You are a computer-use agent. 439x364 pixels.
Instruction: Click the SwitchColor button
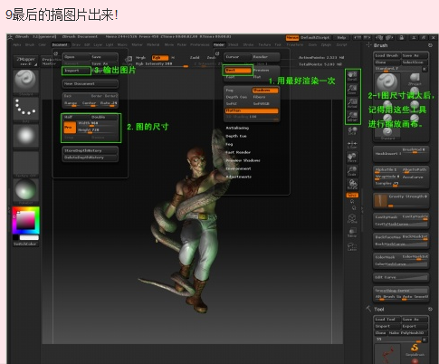[x=25, y=244]
